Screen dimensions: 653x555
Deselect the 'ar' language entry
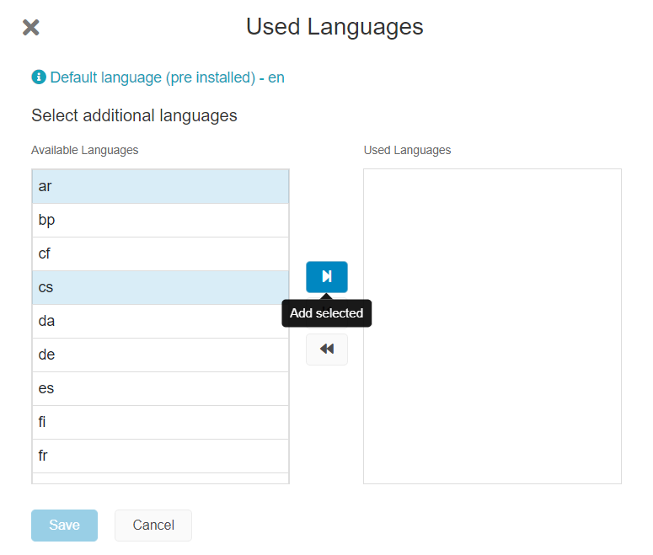coord(160,186)
